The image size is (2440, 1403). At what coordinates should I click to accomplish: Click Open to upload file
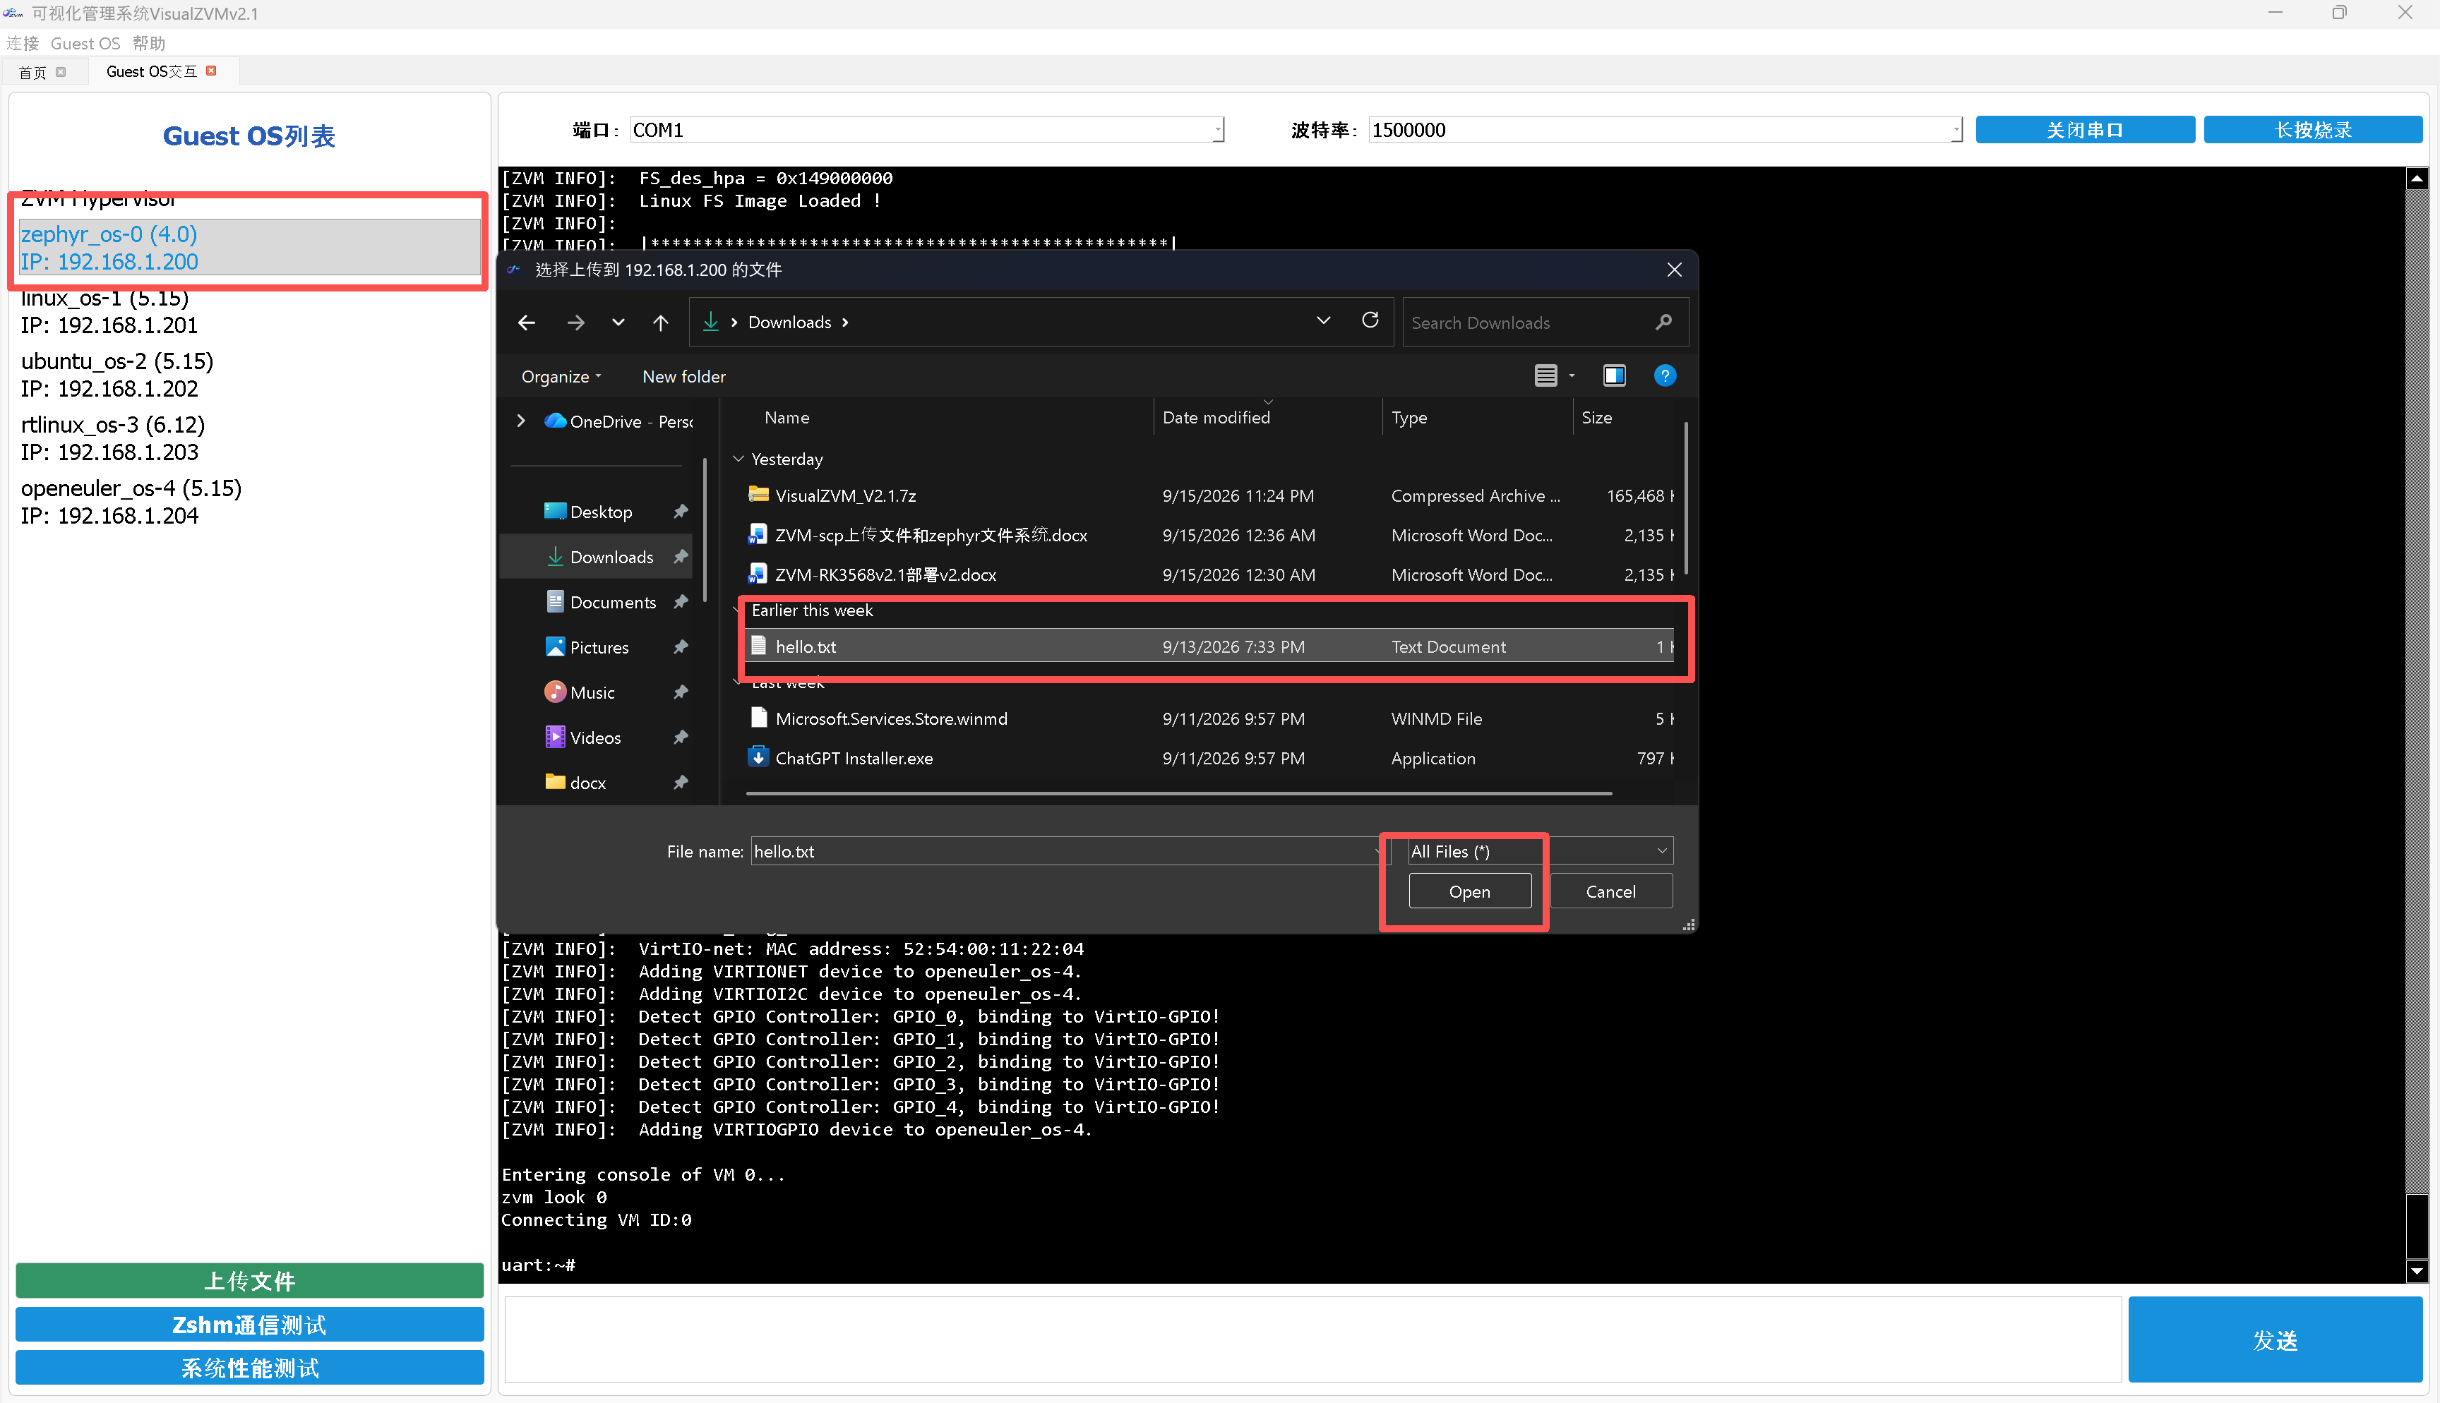1470,892
